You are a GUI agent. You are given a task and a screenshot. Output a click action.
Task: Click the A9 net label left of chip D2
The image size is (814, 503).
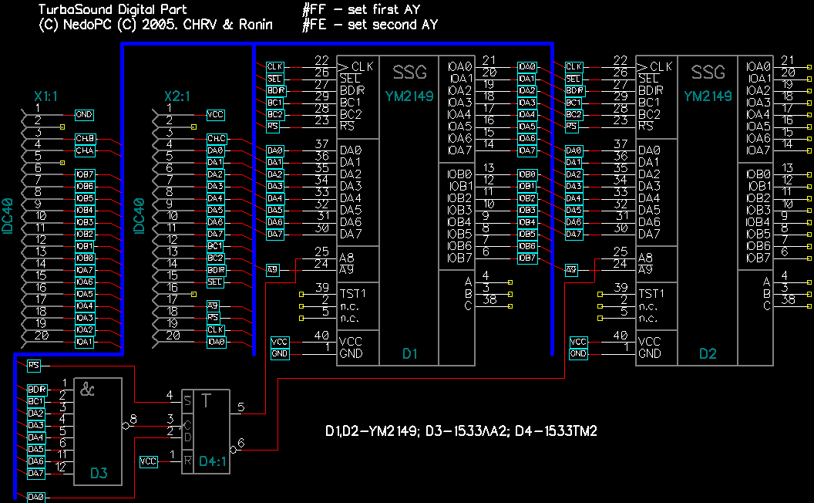point(571,270)
